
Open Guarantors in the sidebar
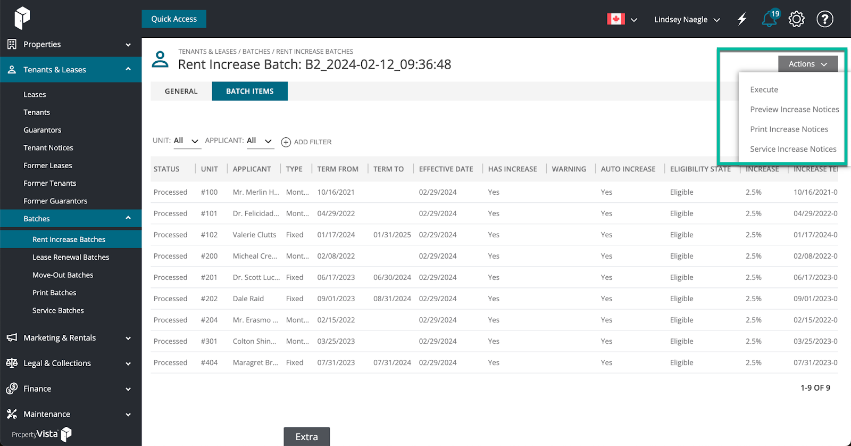(x=43, y=130)
